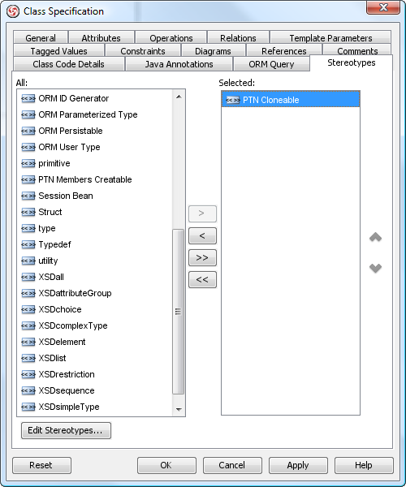Click the All list scroll up arrow
The height and width of the screenshot is (487, 406).
click(x=179, y=97)
